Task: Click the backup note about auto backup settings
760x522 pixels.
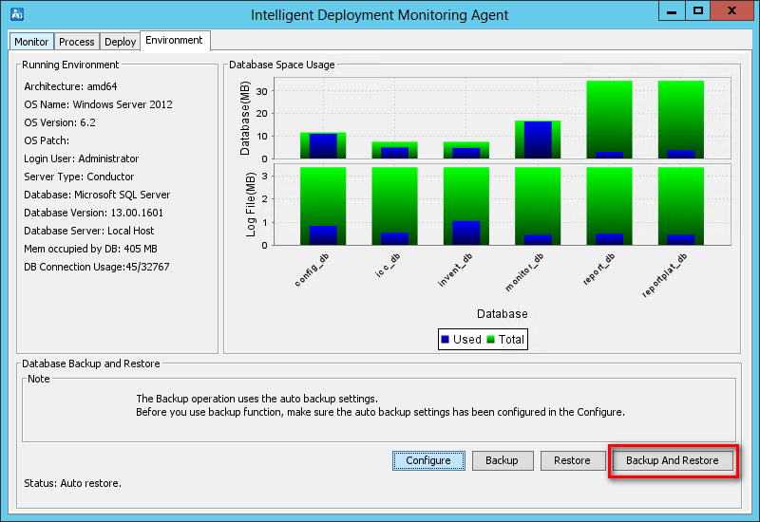Action: click(x=380, y=405)
